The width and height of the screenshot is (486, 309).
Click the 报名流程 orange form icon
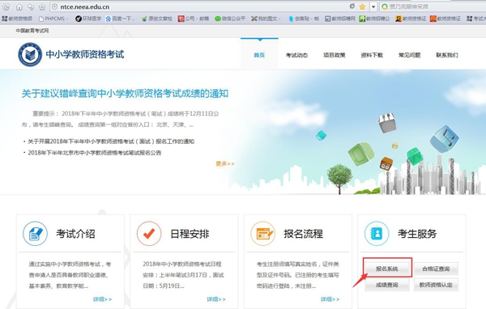pyautogui.click(x=262, y=234)
